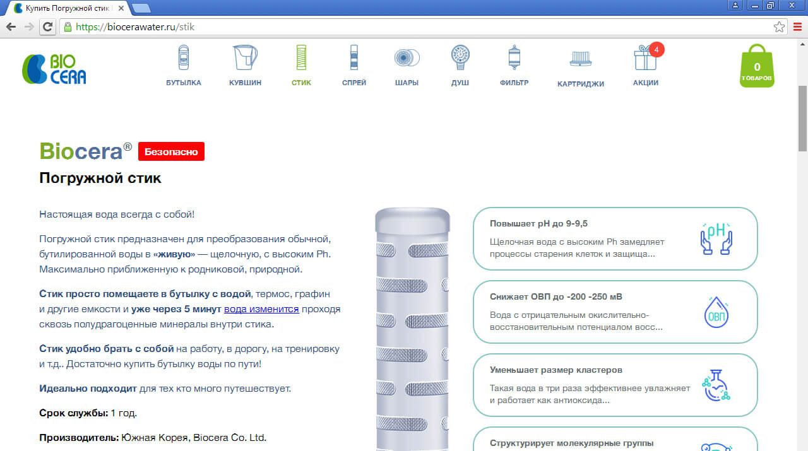The image size is (808, 451).
Task: Bookmark page with the star icon
Action: click(x=779, y=27)
